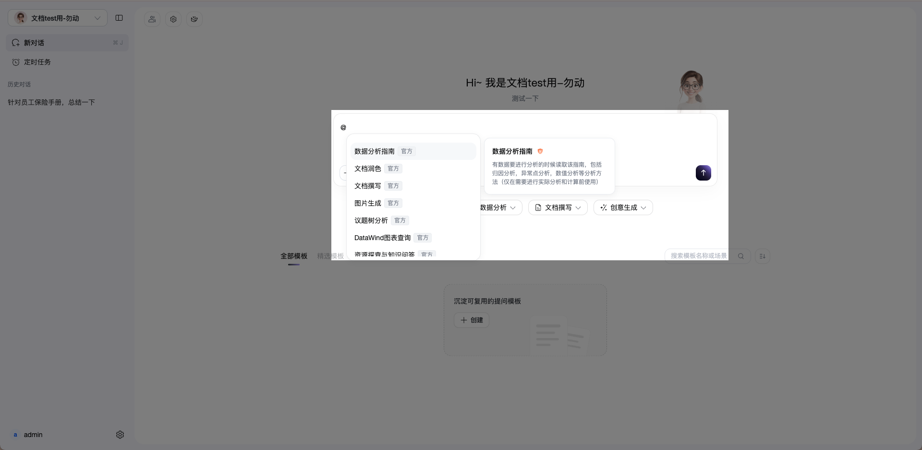Click the admin avatar circle
The image size is (922, 450).
point(15,435)
